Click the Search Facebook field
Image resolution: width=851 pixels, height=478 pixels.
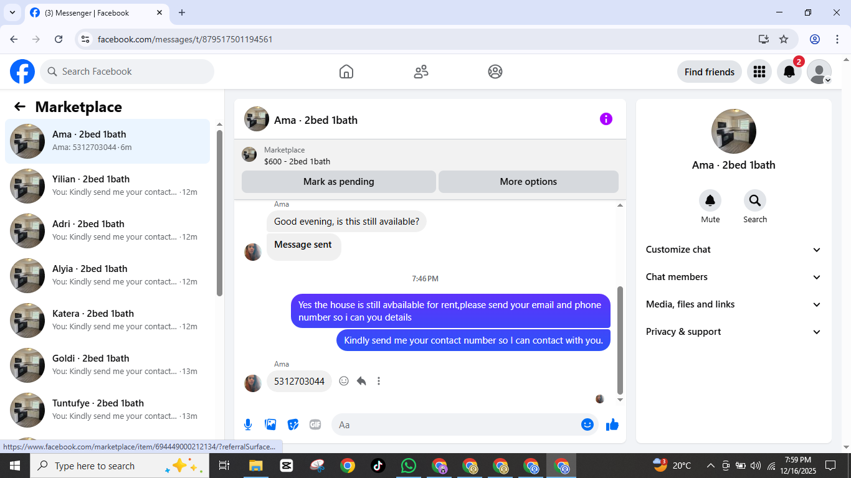127,72
